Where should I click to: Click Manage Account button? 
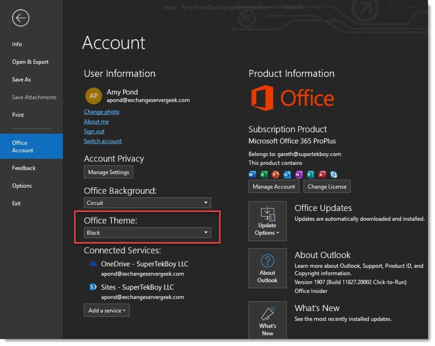pyautogui.click(x=274, y=186)
